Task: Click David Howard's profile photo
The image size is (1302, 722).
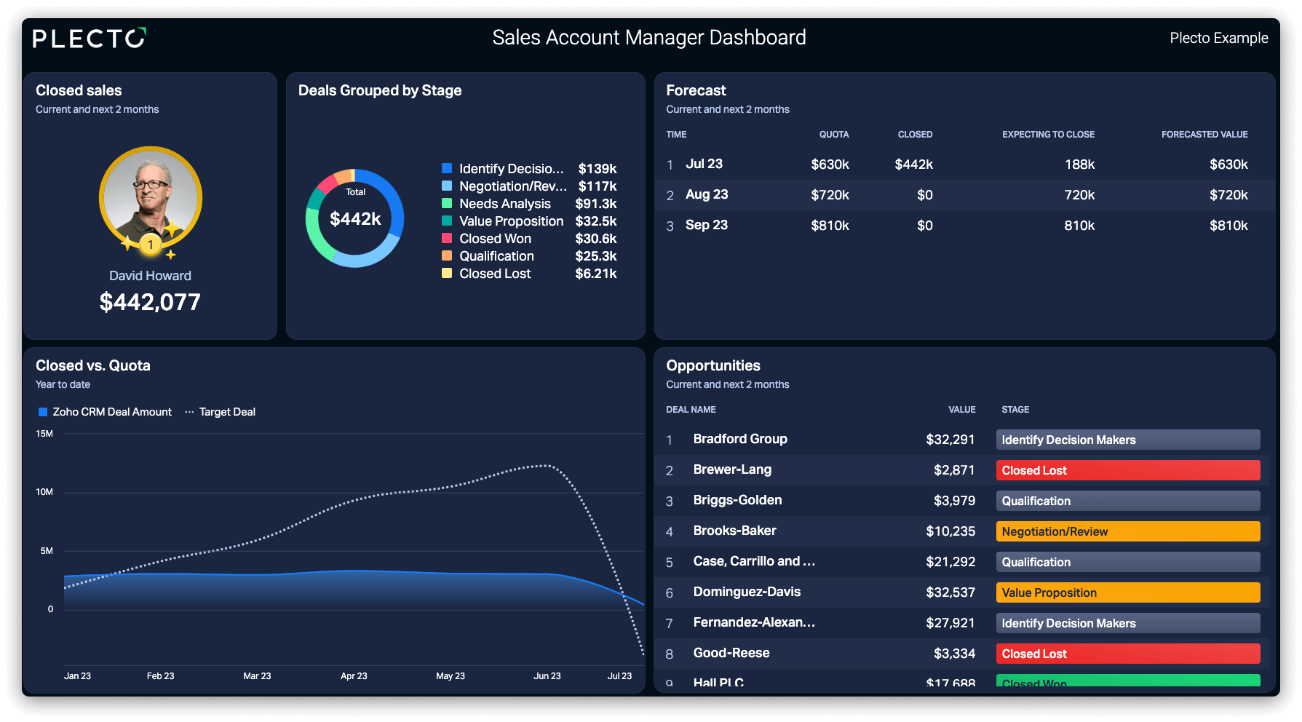Action: 151,198
